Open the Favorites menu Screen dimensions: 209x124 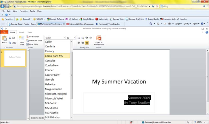[x=24, y=11]
